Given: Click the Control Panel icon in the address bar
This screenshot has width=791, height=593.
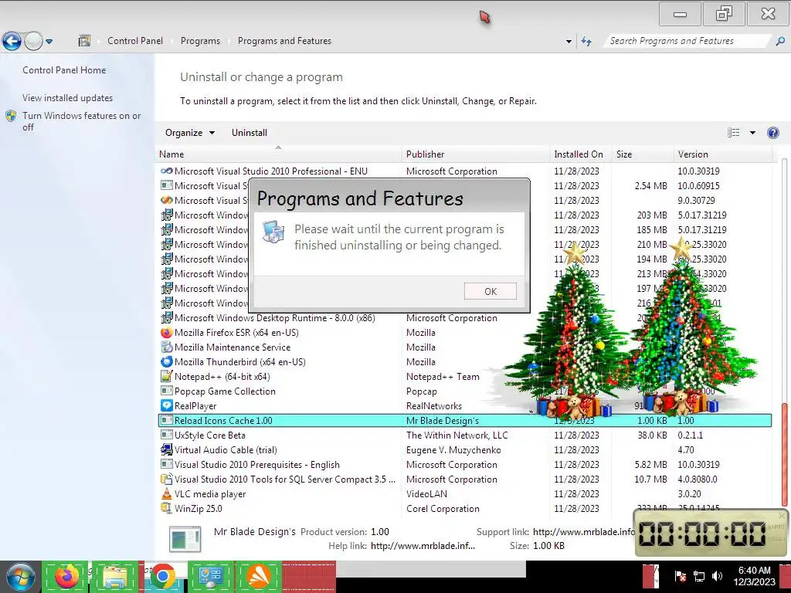Looking at the screenshot, I should click(x=85, y=41).
